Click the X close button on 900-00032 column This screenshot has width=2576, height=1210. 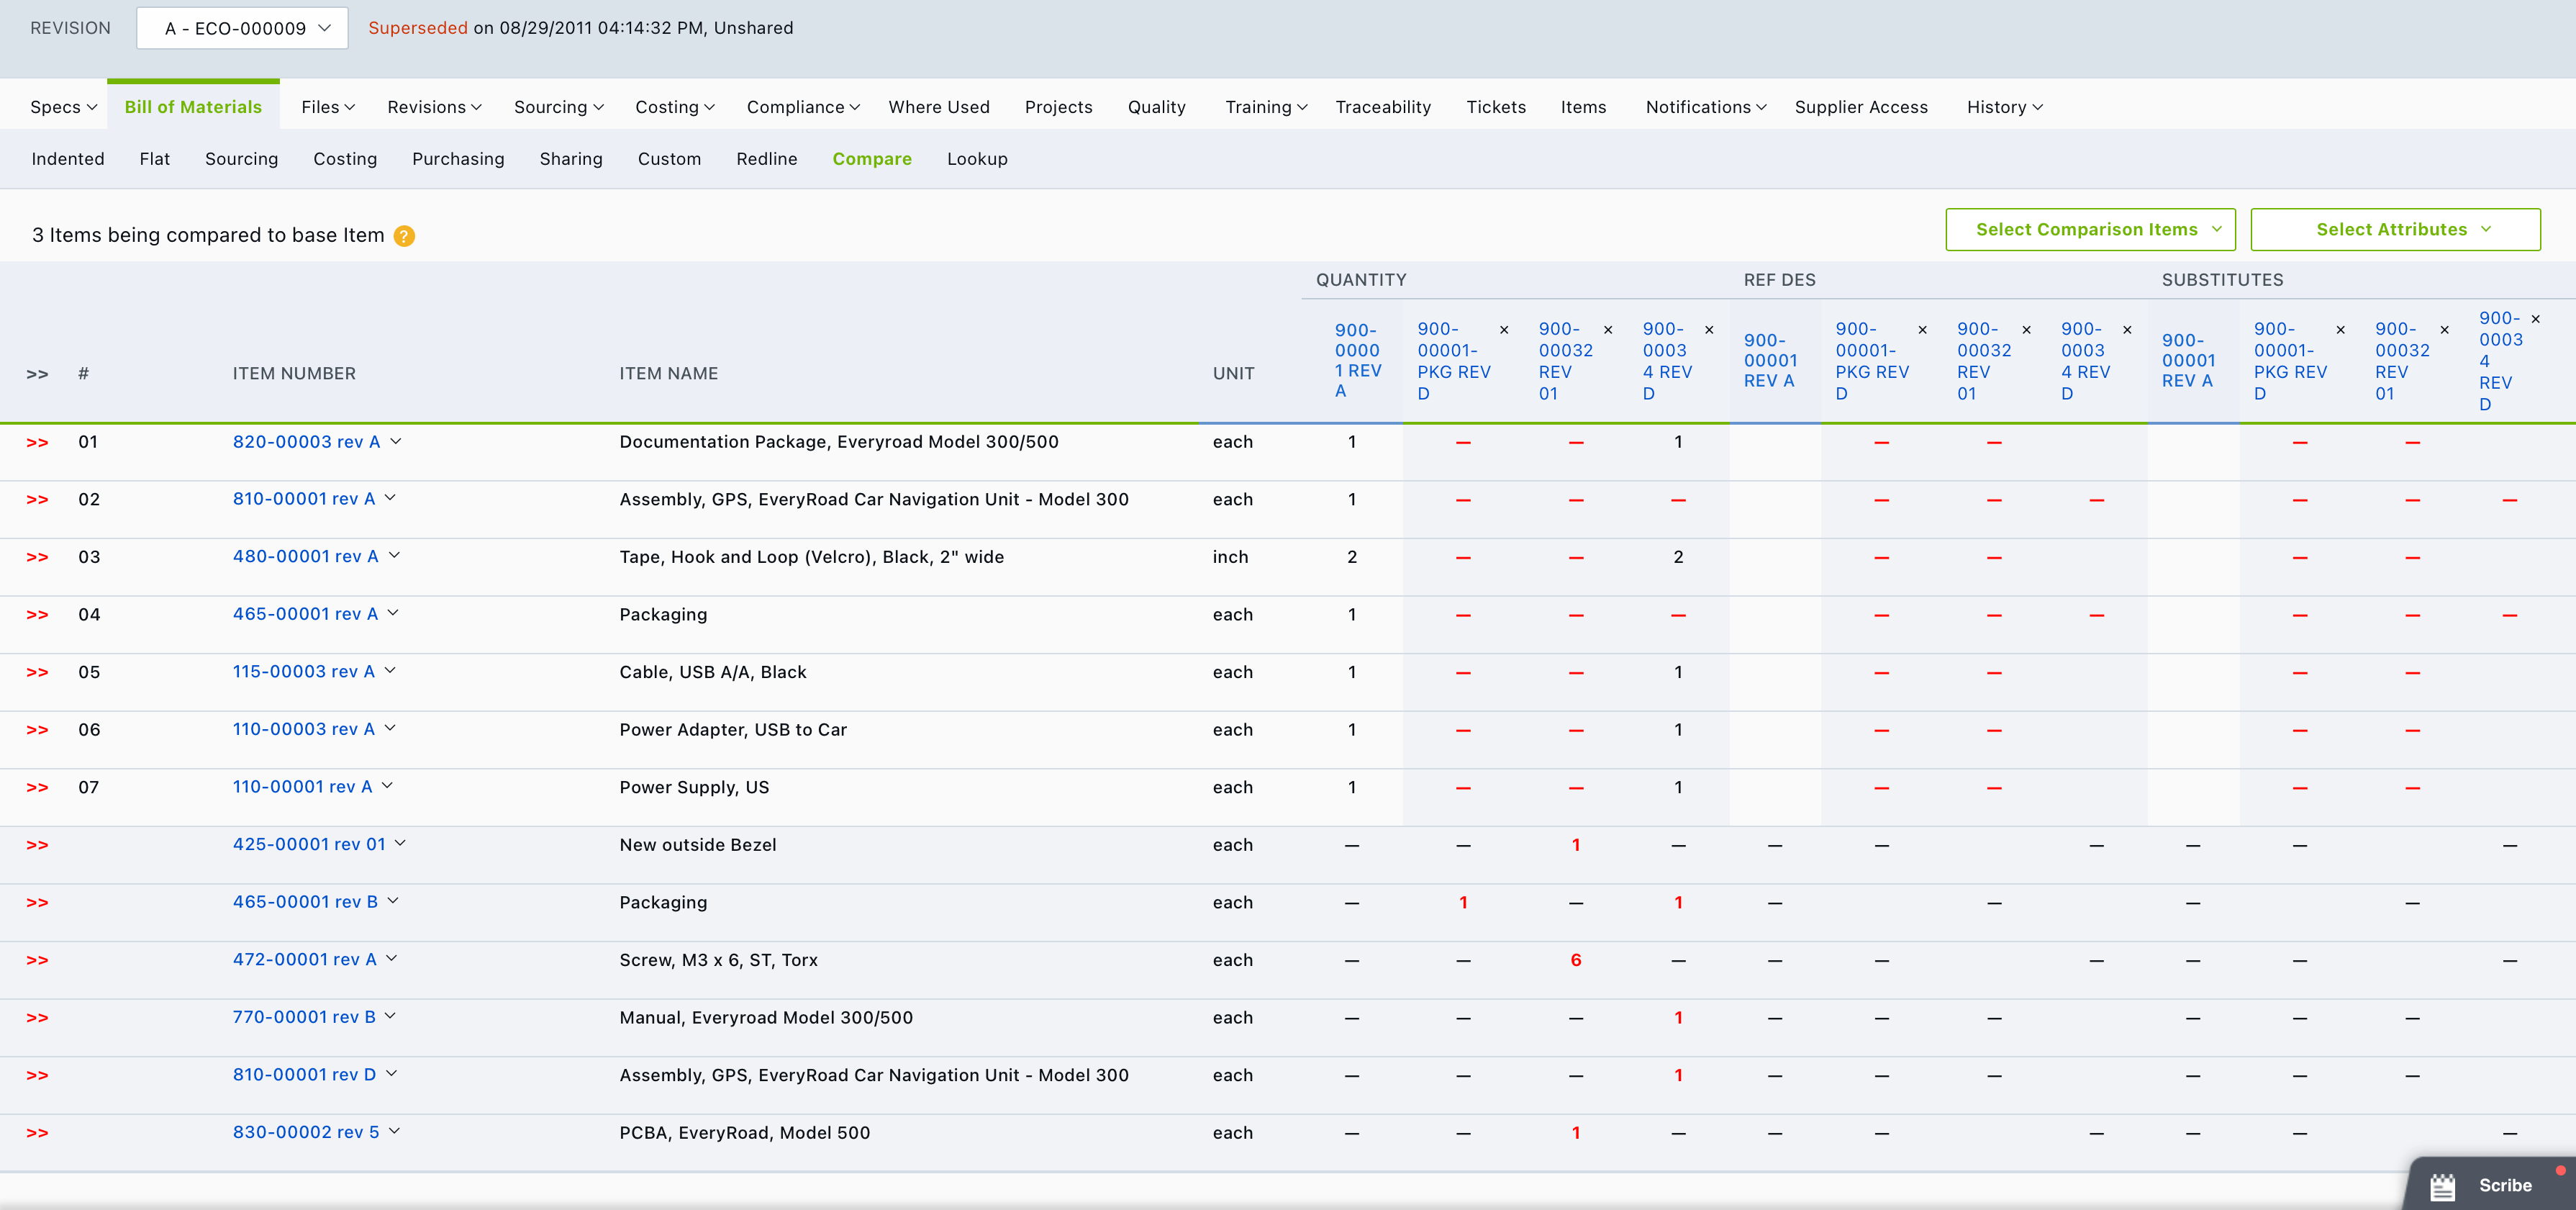coord(1610,328)
